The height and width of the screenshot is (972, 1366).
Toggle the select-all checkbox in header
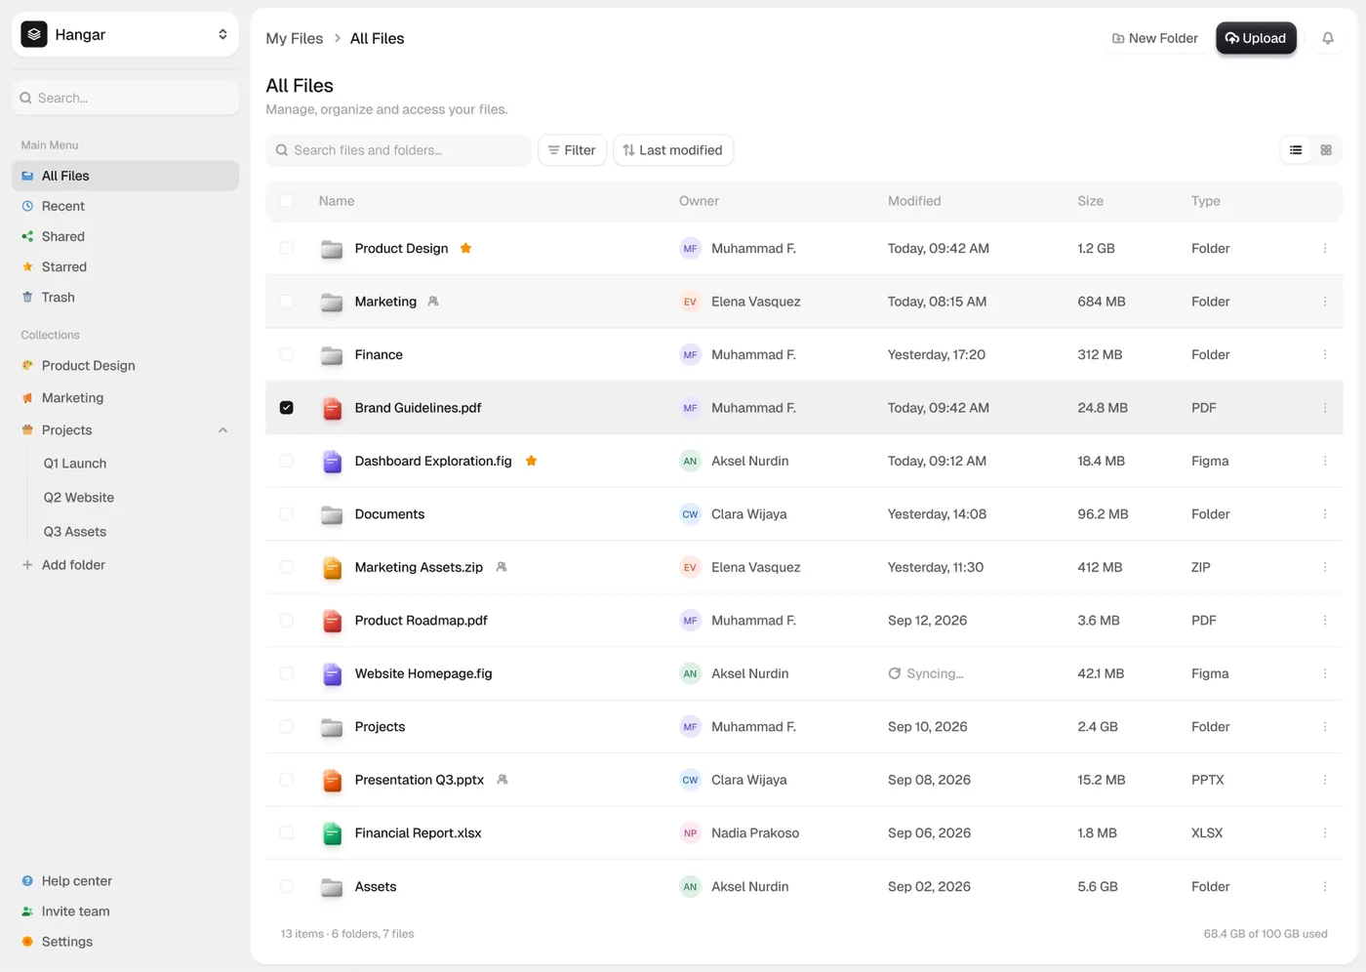pos(286,201)
